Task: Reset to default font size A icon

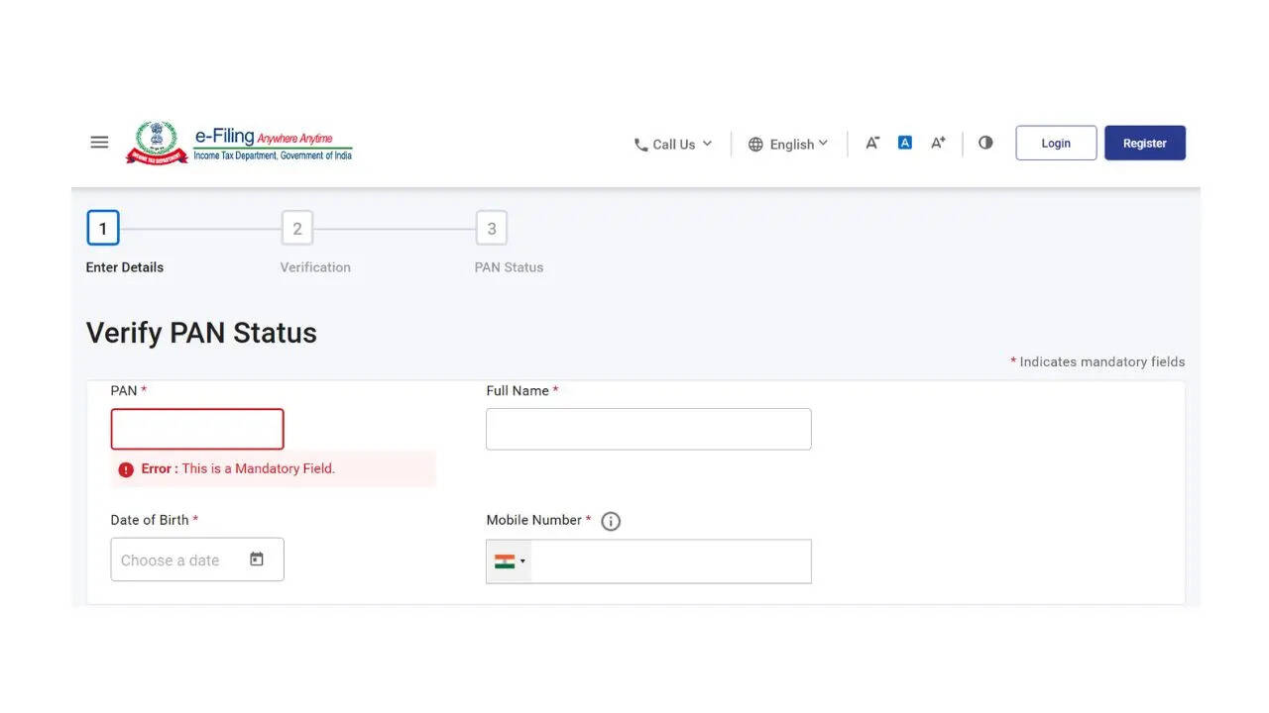Action: pos(905,143)
